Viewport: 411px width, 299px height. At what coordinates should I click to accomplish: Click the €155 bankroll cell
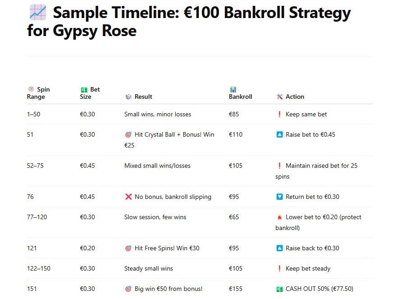[236, 289]
